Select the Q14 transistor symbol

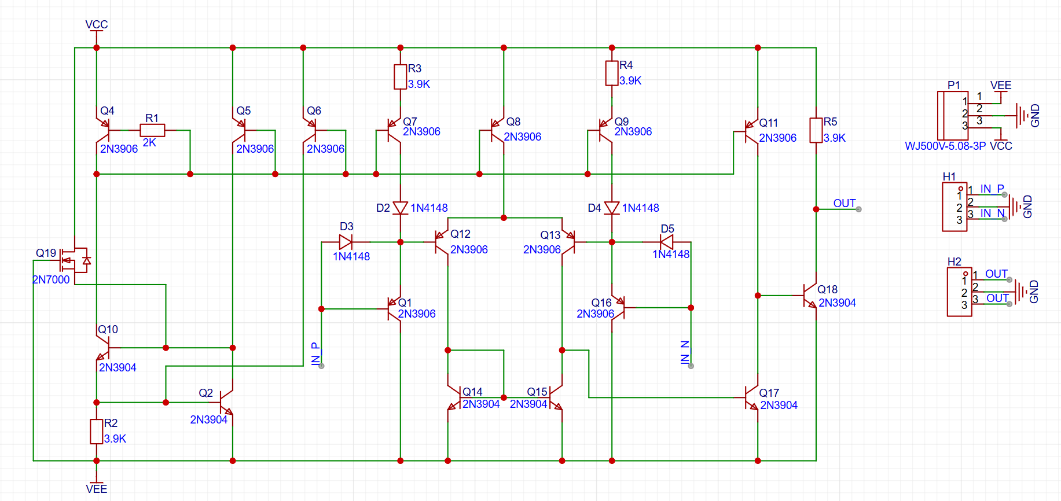pos(454,397)
